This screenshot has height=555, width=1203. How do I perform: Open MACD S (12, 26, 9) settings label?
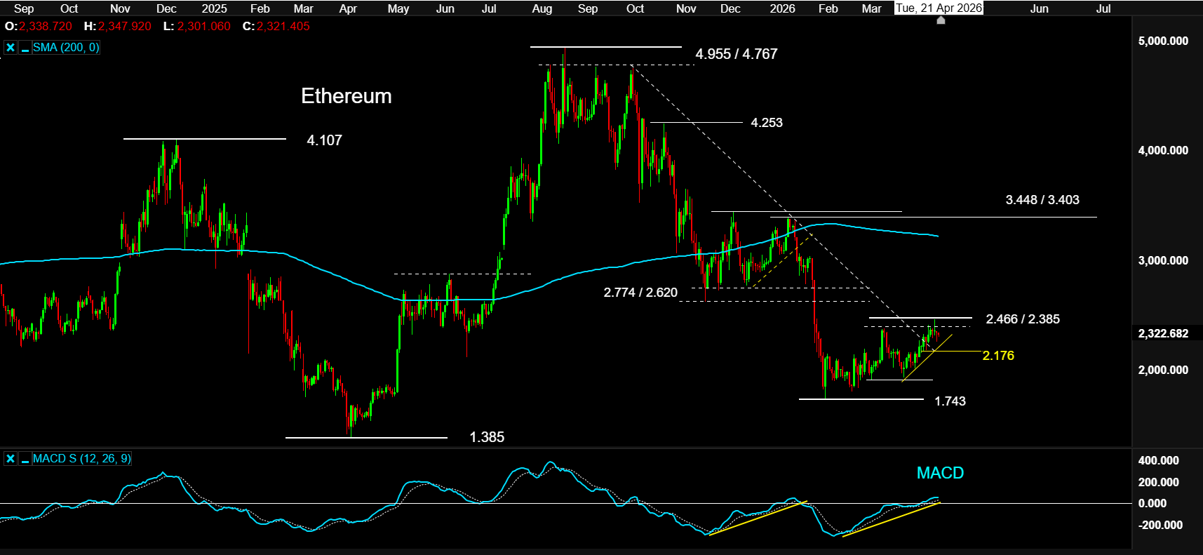(81, 459)
